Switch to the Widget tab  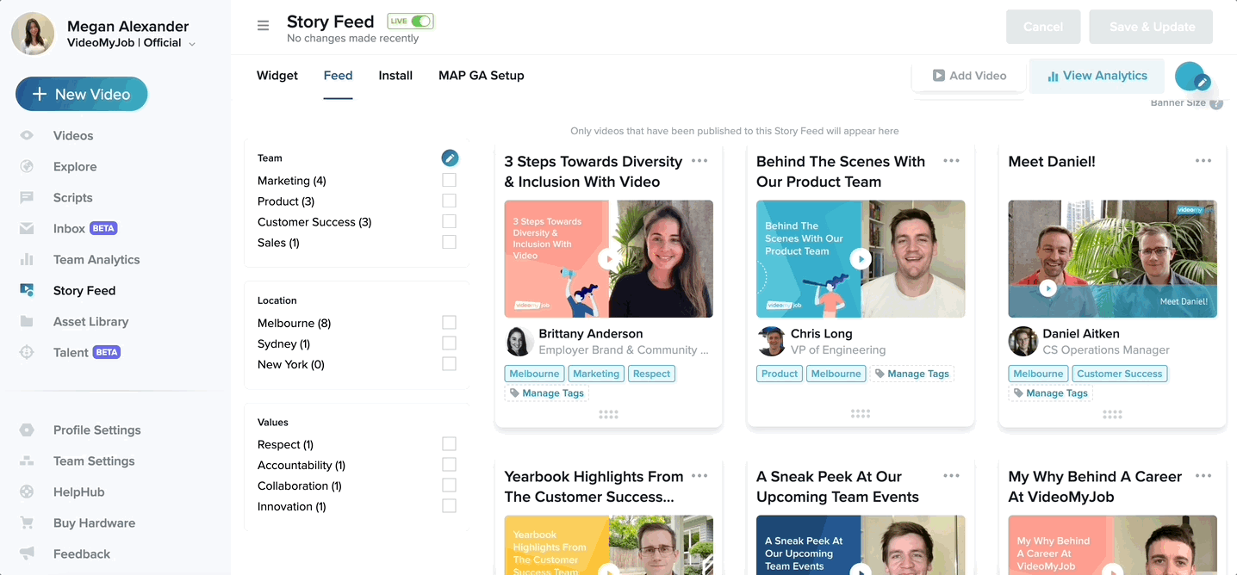click(x=277, y=76)
